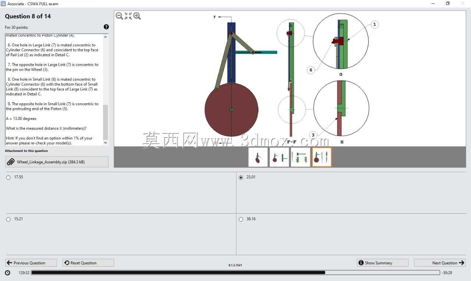
Task: Click the question text scroll up arrow
Action: (x=106, y=37)
